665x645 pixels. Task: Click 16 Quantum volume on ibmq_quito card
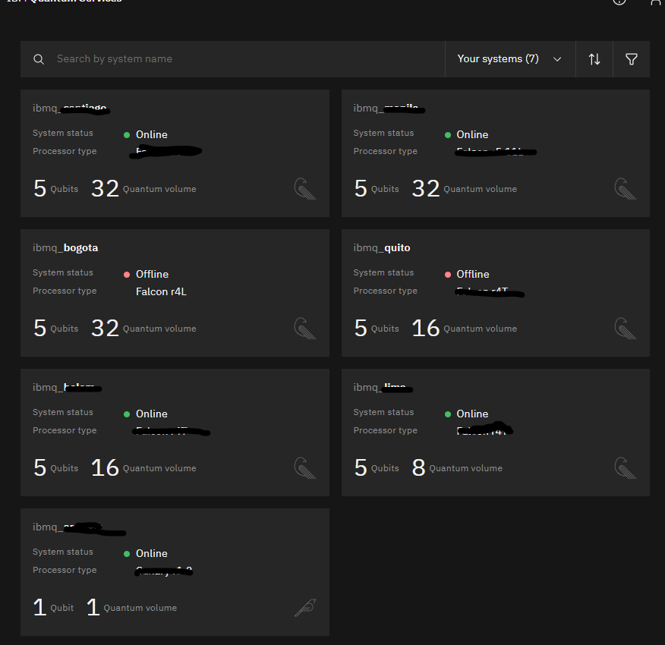(x=464, y=329)
